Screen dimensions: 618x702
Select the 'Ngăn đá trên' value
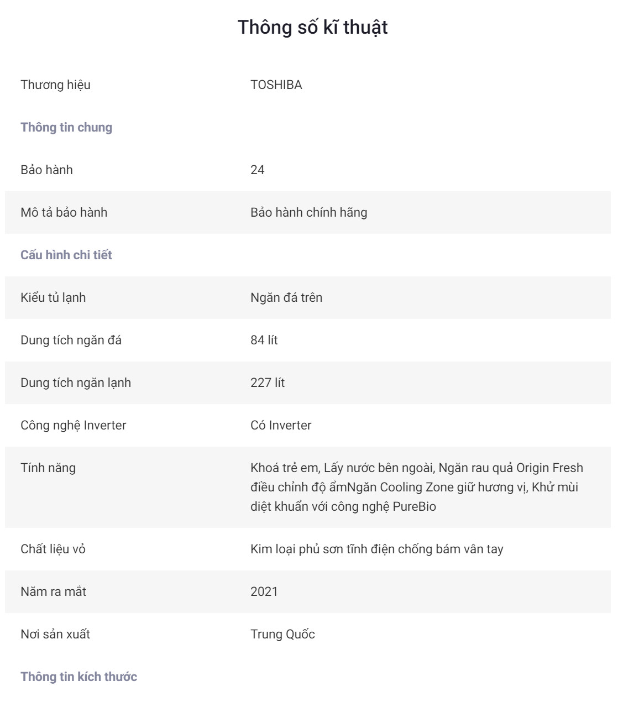(286, 297)
